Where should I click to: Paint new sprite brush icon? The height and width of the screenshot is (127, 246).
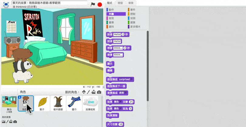click(x=88, y=92)
